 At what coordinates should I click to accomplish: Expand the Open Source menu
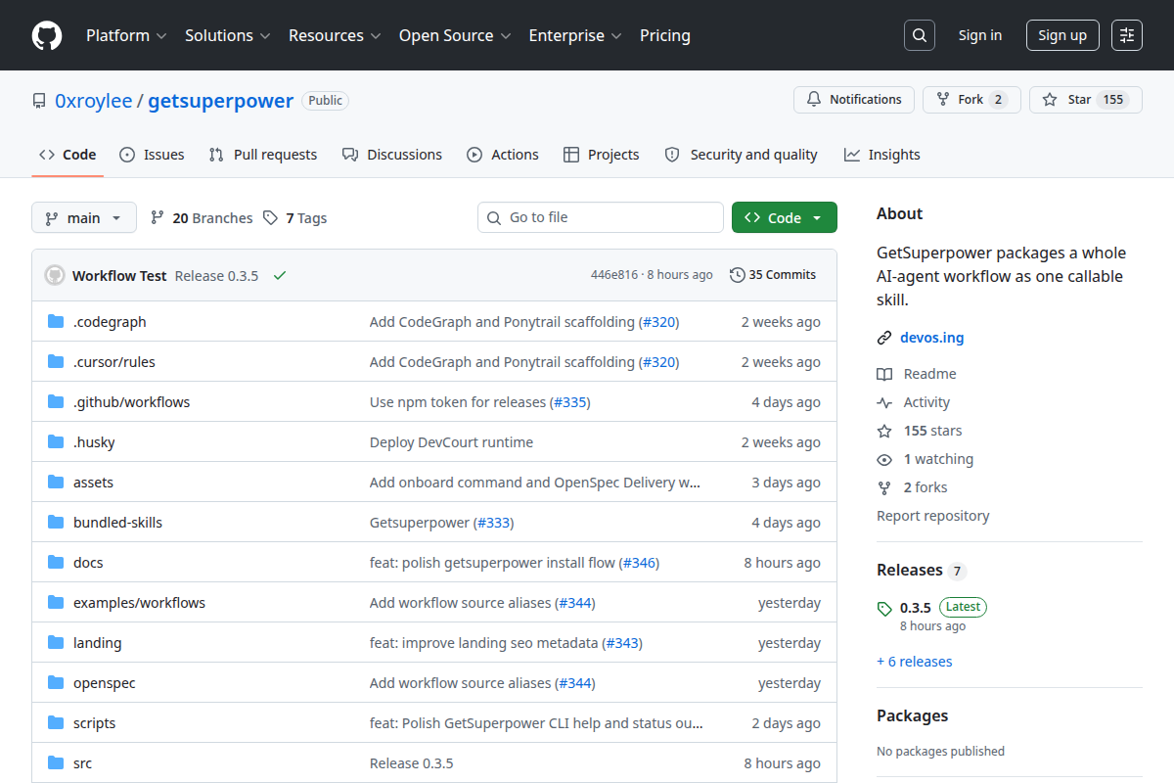pyautogui.click(x=455, y=35)
